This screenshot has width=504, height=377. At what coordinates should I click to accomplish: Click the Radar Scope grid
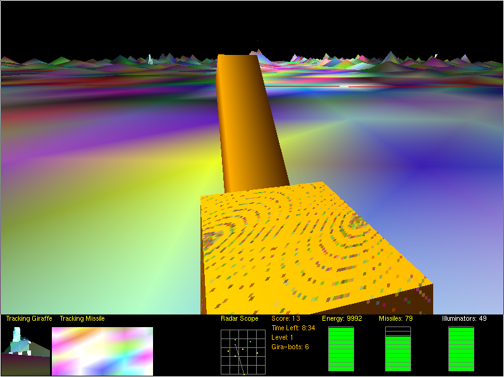click(243, 352)
